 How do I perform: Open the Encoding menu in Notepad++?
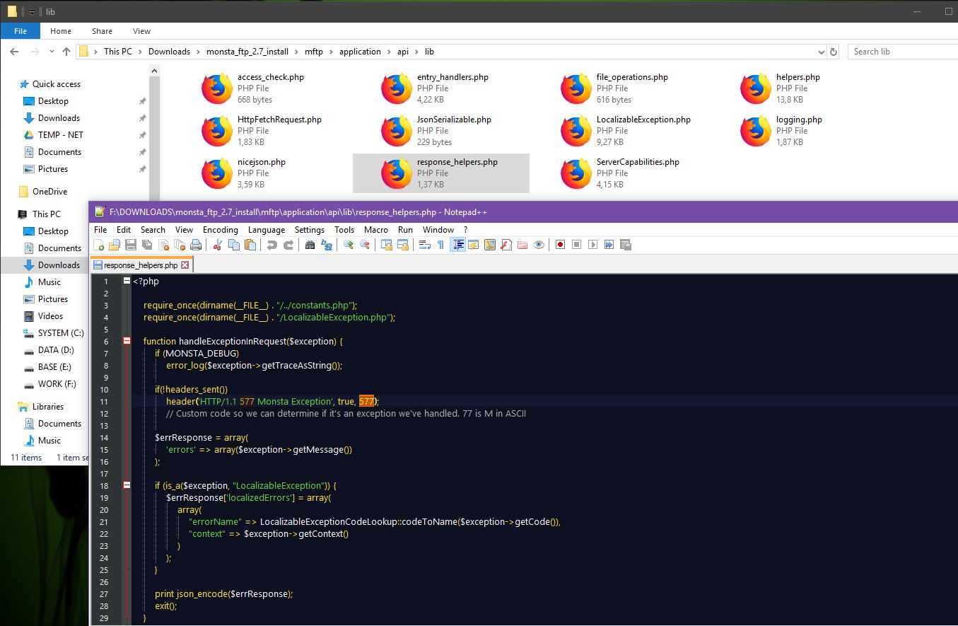pyautogui.click(x=220, y=230)
